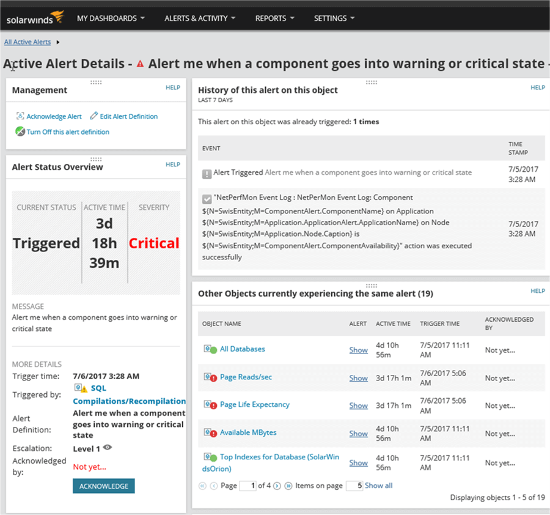Click the TRIGGER TIME column header
This screenshot has height=515, width=550.
[x=440, y=324]
